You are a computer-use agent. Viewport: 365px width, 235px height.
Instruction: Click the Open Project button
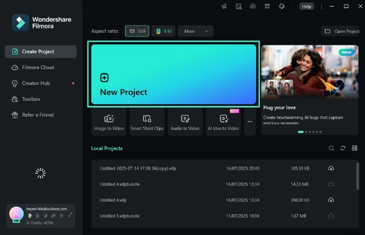(342, 31)
